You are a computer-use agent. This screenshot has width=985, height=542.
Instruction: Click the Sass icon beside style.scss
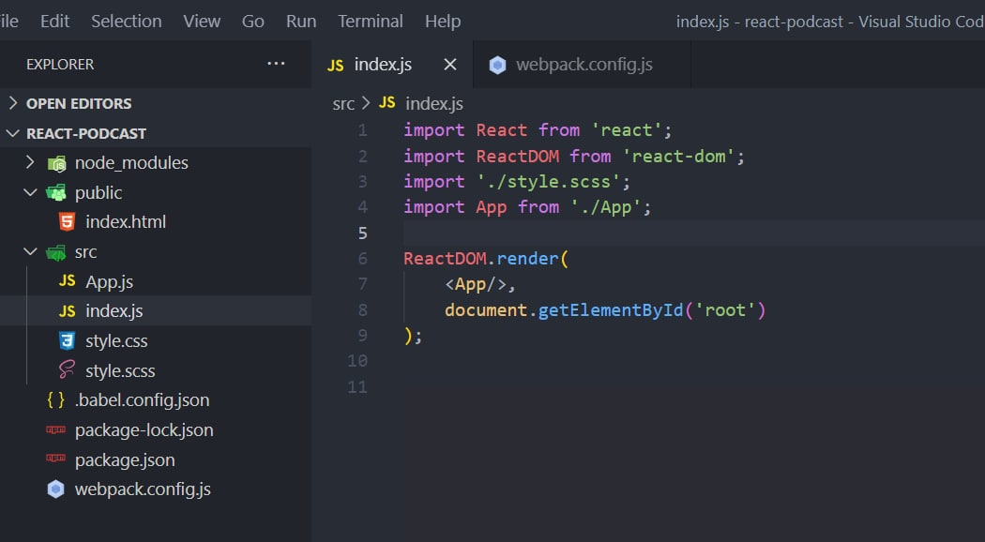click(67, 369)
